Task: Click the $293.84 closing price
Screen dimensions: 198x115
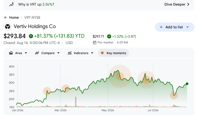Action: (x=15, y=36)
